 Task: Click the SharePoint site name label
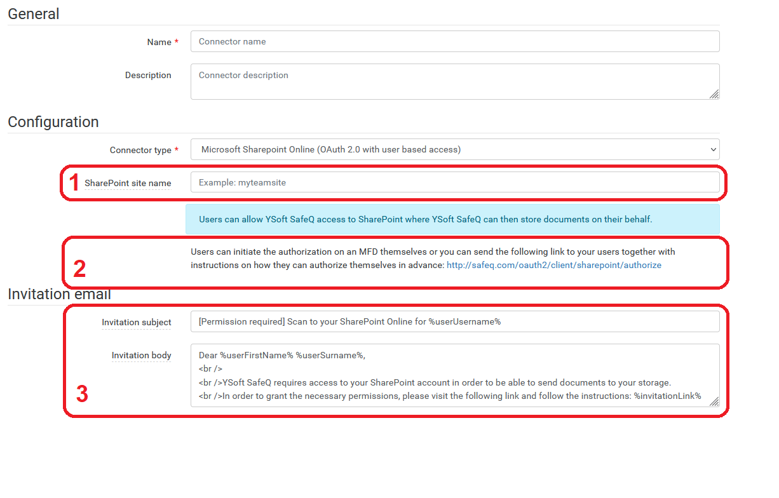128,183
